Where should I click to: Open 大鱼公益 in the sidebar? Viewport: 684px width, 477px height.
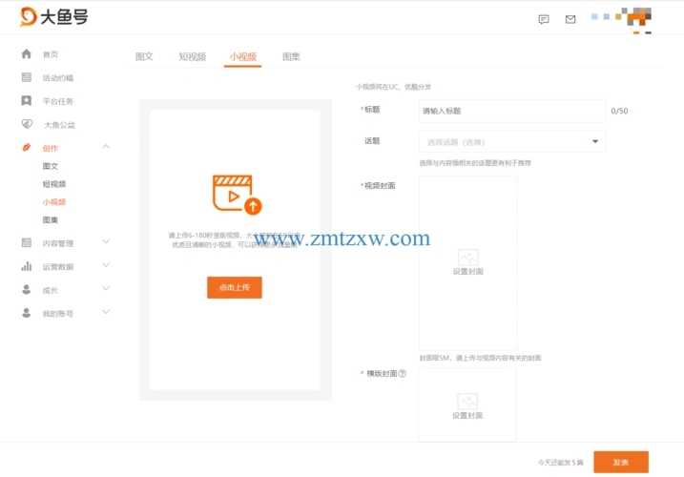[59, 125]
